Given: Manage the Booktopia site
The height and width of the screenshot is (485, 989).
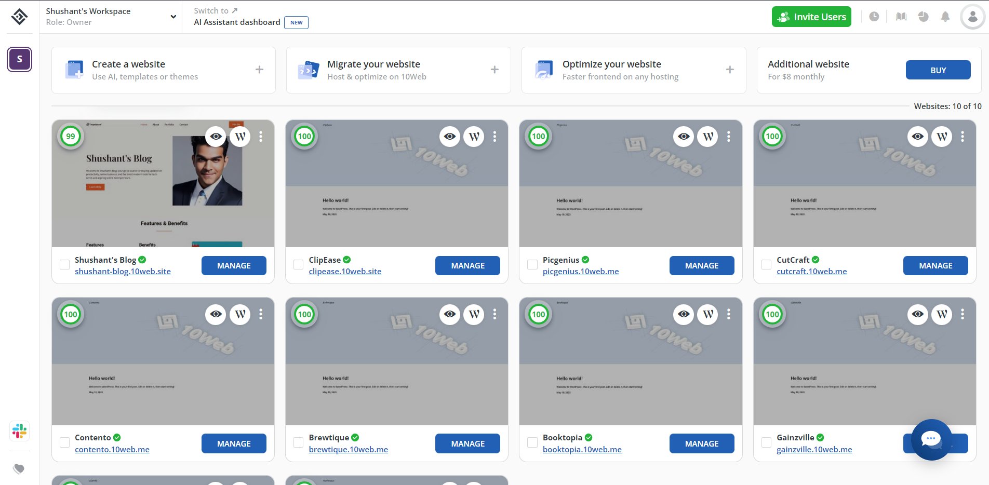Looking at the screenshot, I should point(702,443).
